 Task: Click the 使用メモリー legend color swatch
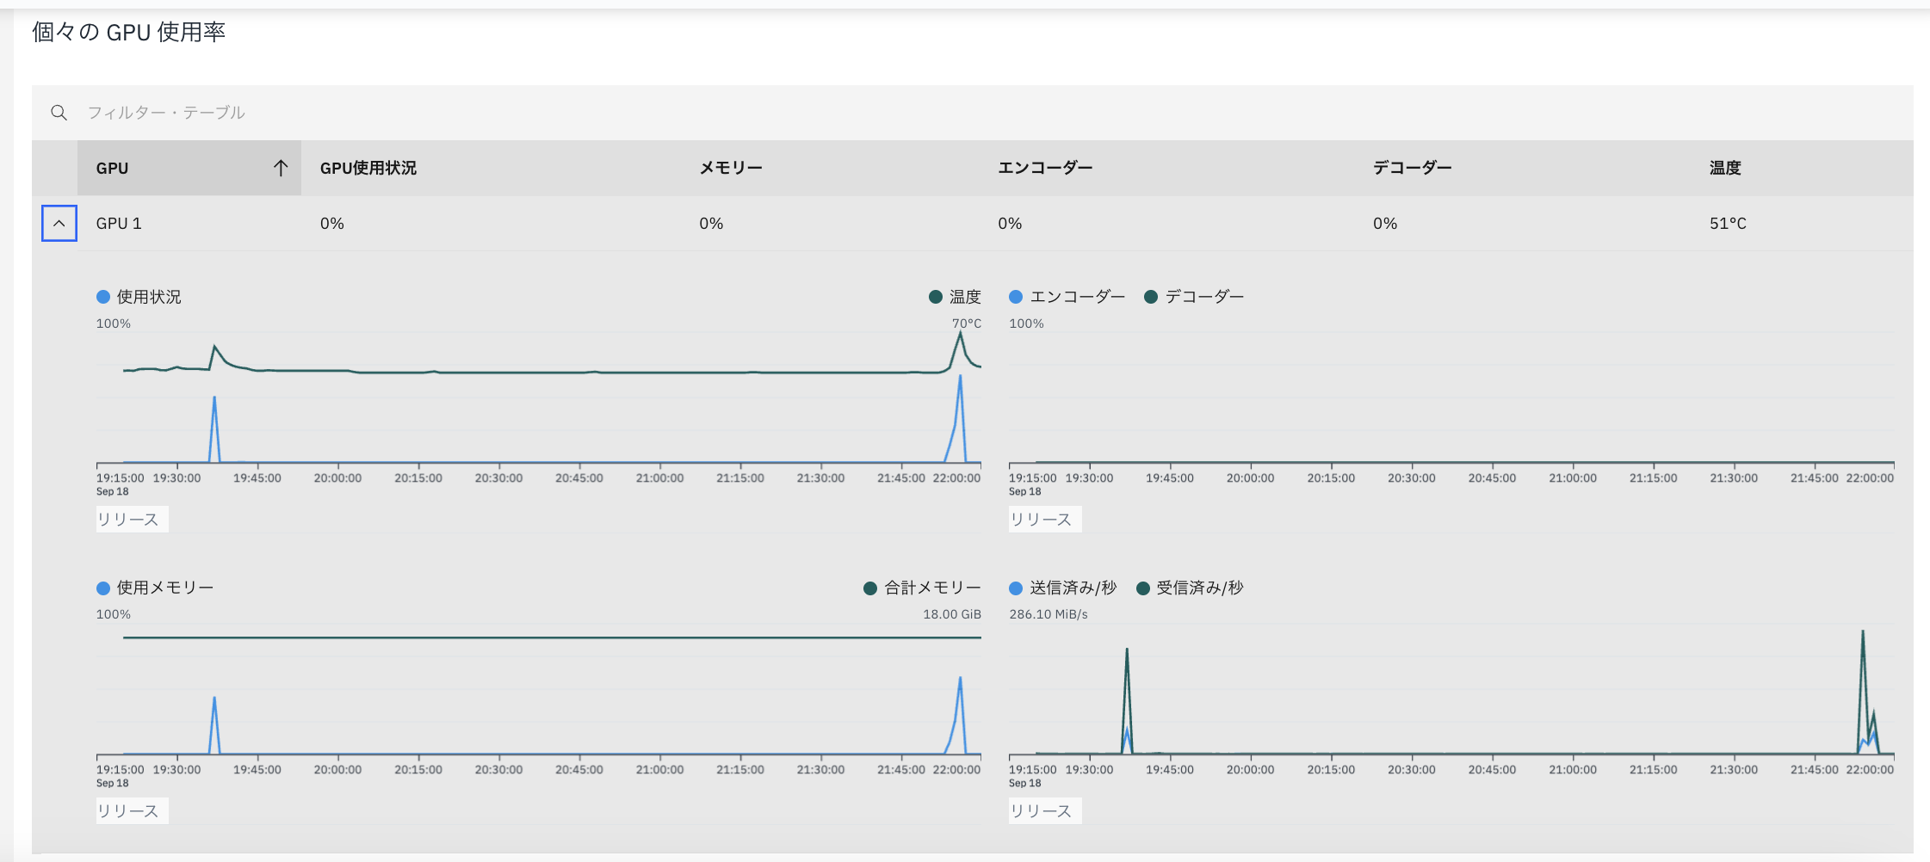coord(101,588)
